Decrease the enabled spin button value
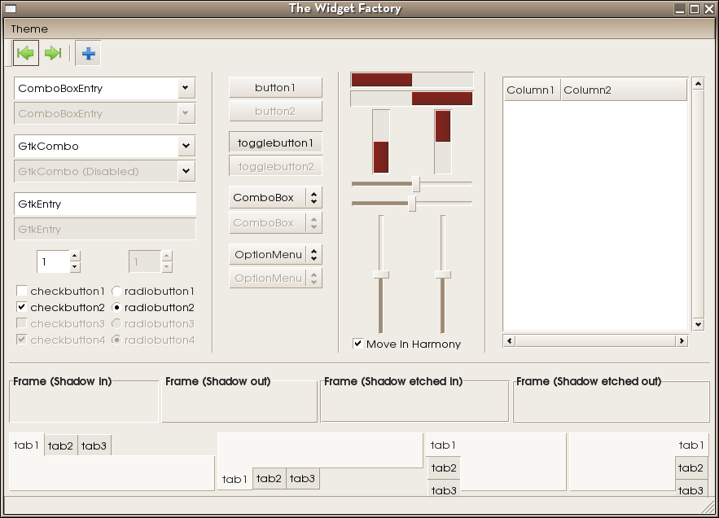The image size is (719, 518). pos(75,267)
